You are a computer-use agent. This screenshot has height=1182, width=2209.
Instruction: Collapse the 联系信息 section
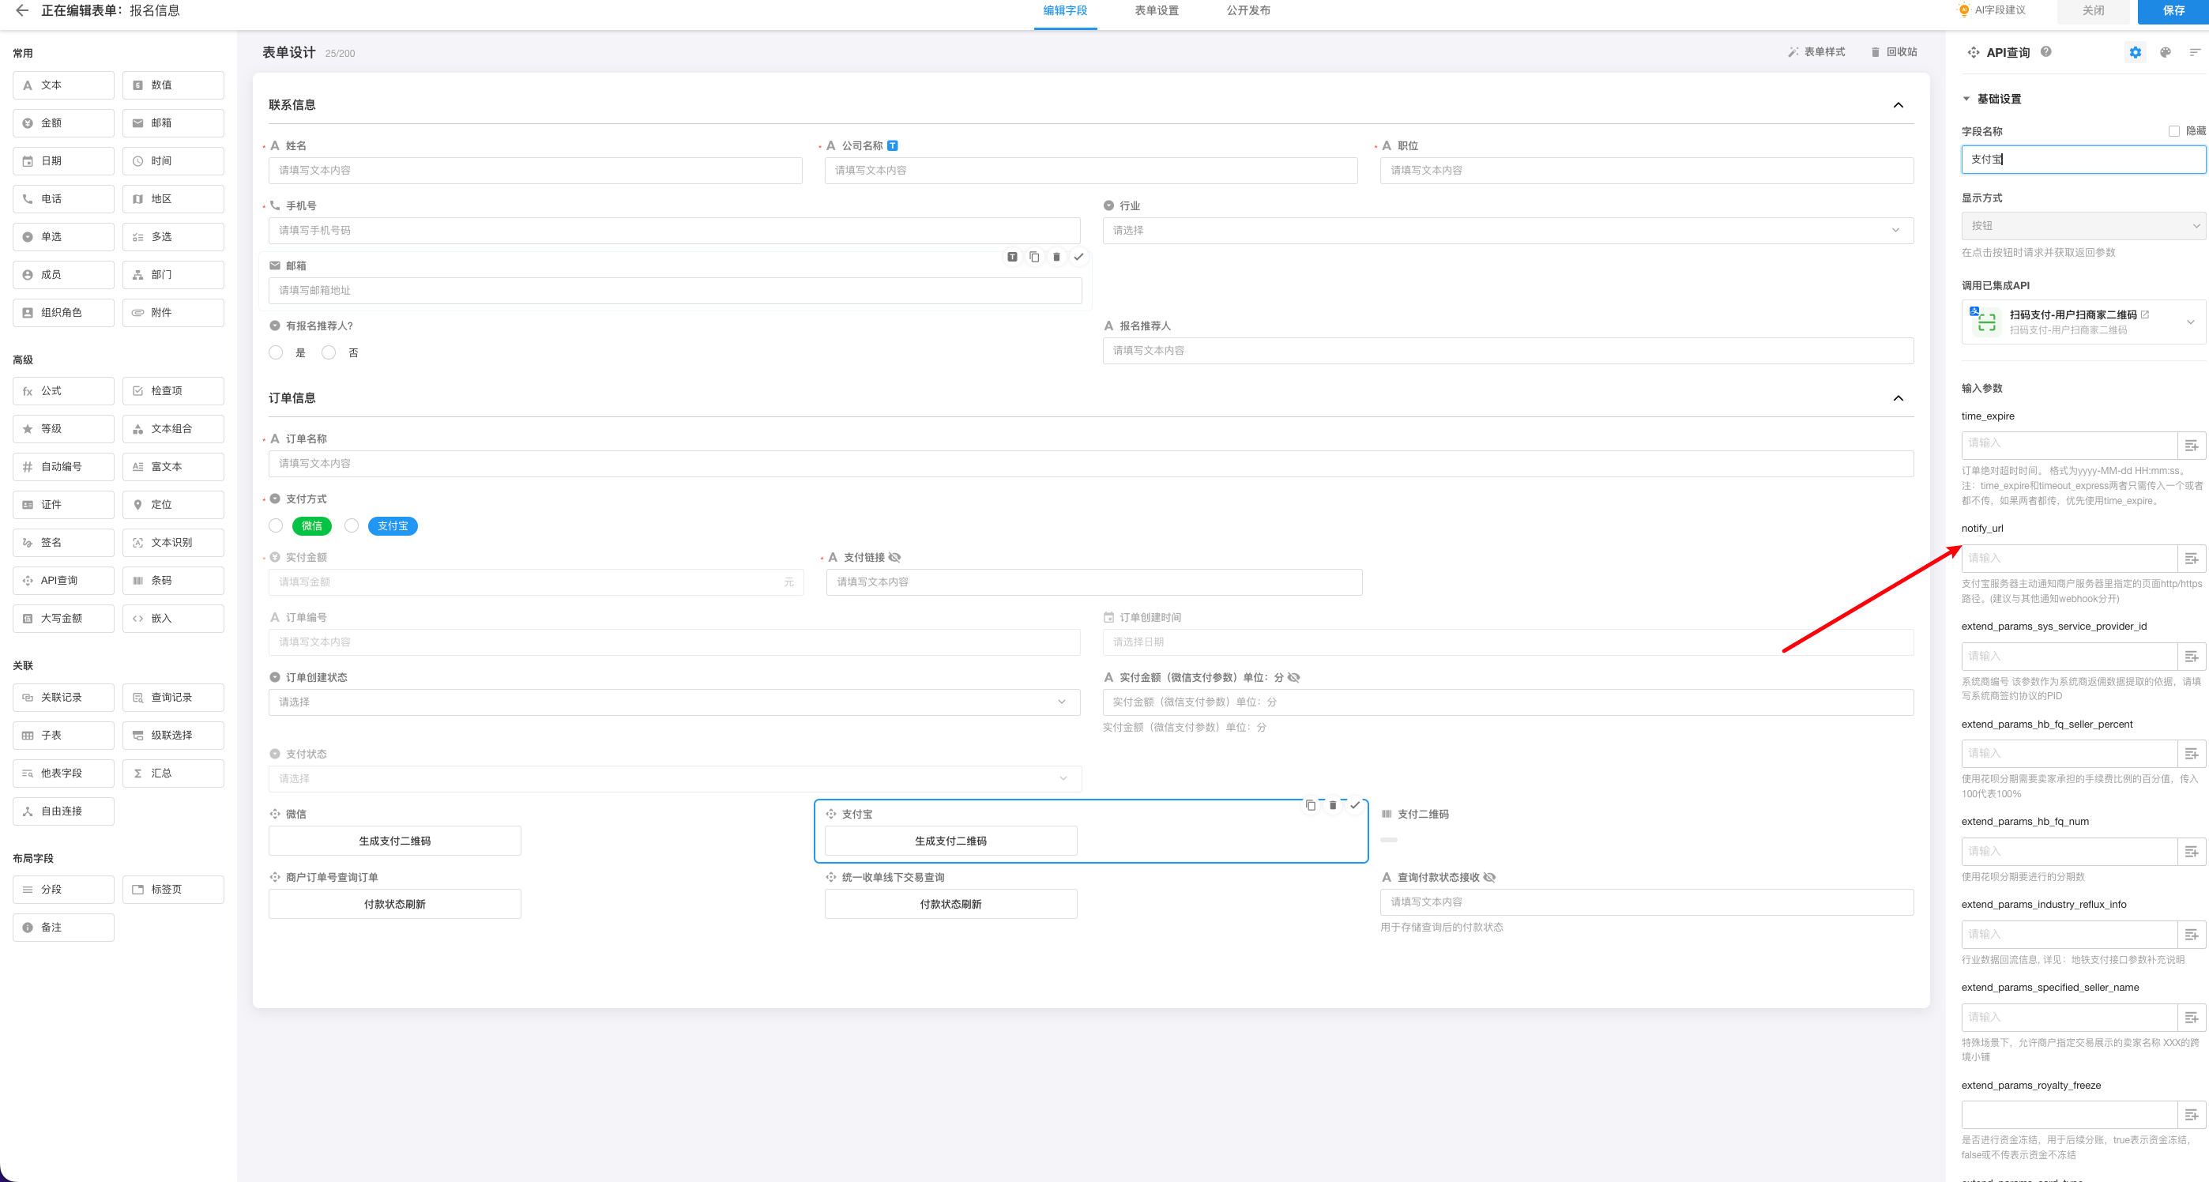tap(1898, 104)
